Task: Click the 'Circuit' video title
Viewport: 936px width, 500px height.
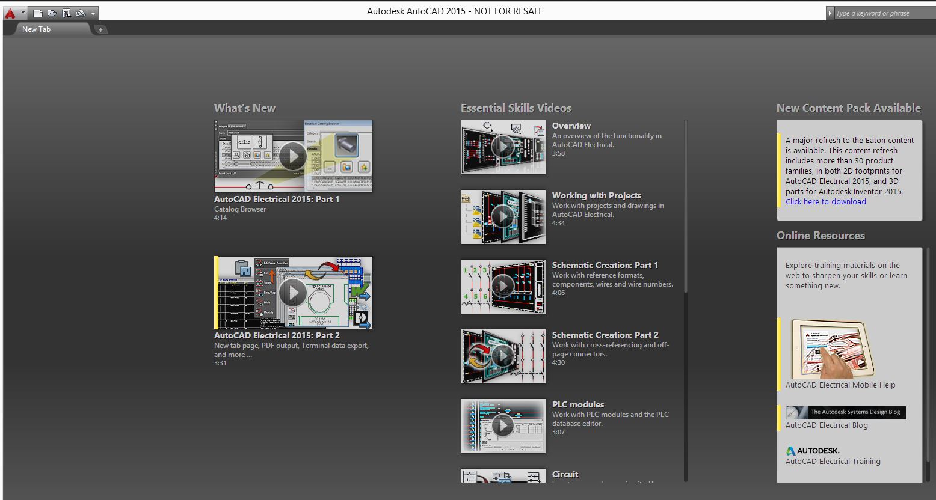Action: [x=565, y=474]
